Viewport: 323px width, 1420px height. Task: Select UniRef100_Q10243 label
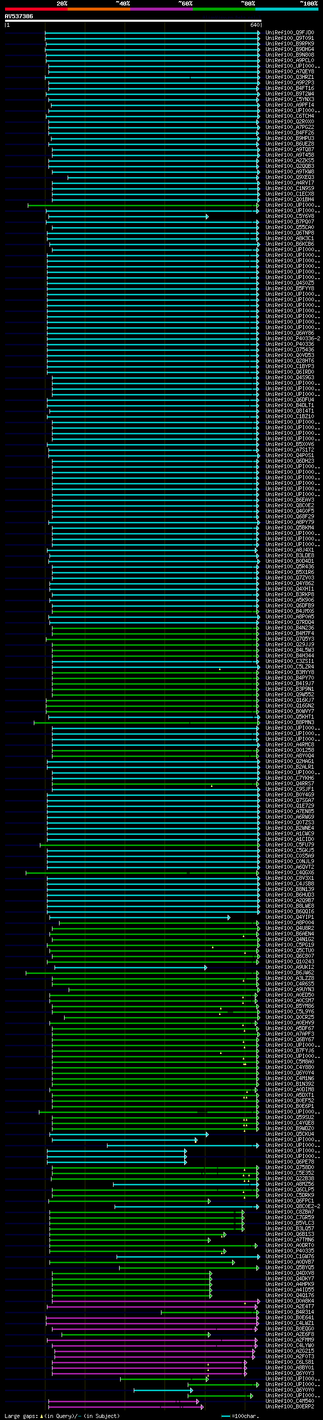pyautogui.click(x=290, y=961)
